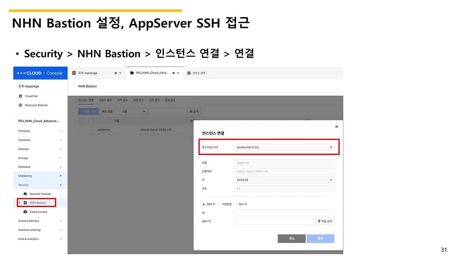Open the 조직-topasvga organization dropdown arrow
457x257 pixels.
coord(120,73)
